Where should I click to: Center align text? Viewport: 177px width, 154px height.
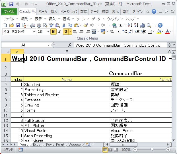coord(81,32)
